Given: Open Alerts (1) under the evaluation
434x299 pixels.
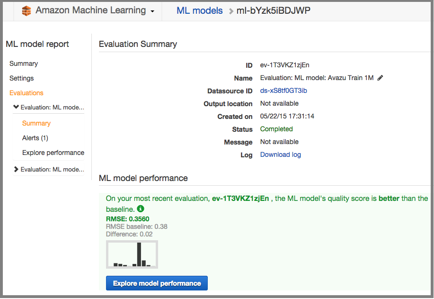Looking at the screenshot, I should (x=35, y=138).
